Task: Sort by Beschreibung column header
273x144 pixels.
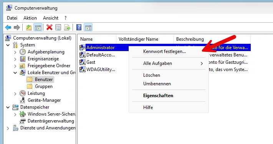Action: (212, 39)
